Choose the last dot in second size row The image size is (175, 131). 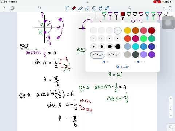pyautogui.click(x=118, y=39)
